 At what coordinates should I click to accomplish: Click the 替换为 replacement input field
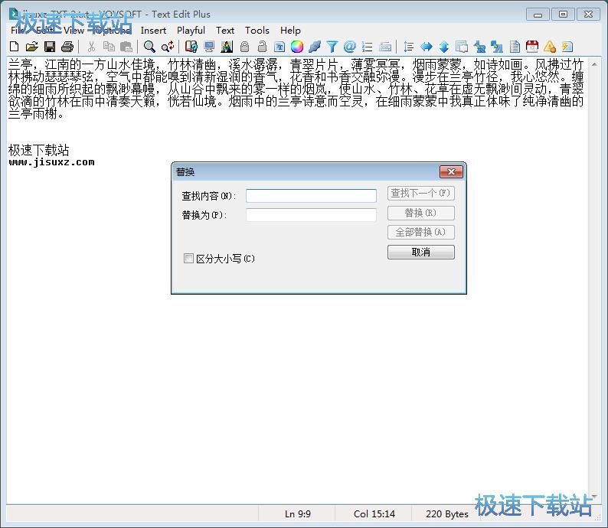[x=311, y=214]
